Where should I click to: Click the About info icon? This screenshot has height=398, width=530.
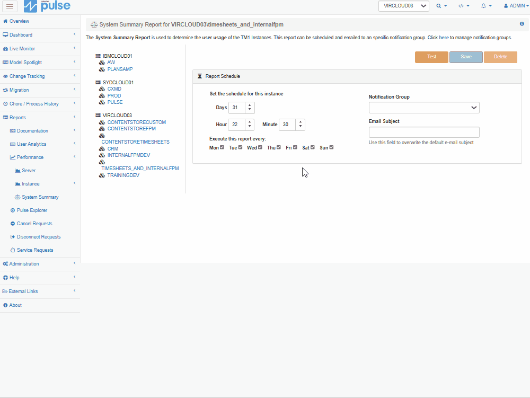[x=5, y=305]
